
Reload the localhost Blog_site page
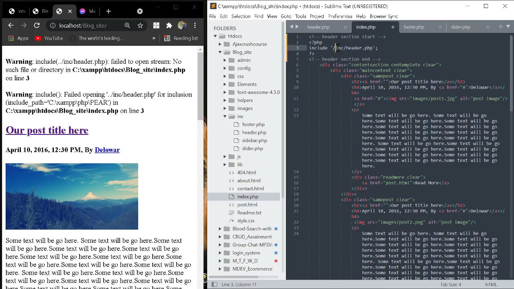[37, 26]
